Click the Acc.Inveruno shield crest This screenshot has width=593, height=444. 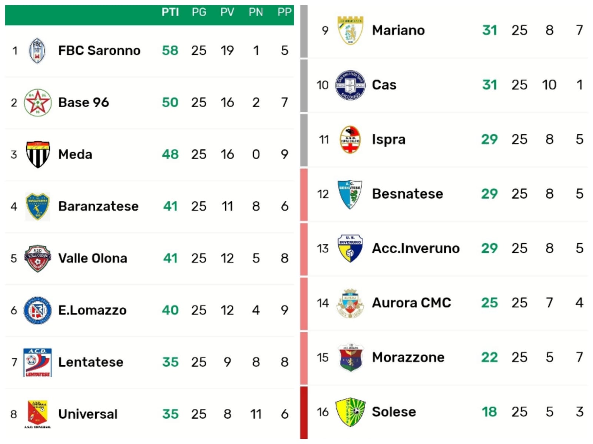(x=350, y=248)
